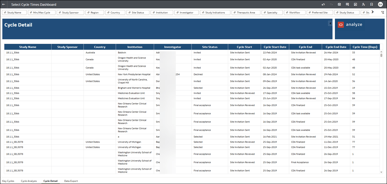Sort by Study Sponsor column header
Image resolution: width=387 pixels, height=184 pixels.
click(67, 47)
